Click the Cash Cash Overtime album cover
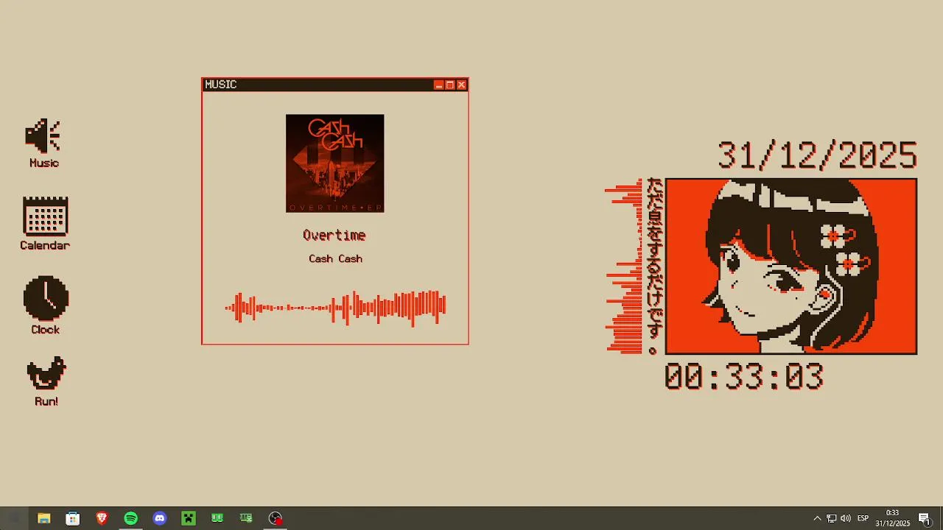Image resolution: width=943 pixels, height=530 pixels. coord(335,163)
